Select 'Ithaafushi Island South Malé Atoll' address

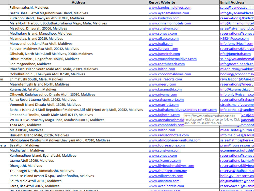point(78,69)
